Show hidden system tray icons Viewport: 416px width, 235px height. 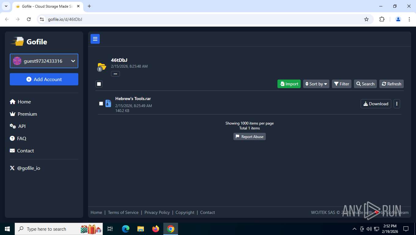click(x=355, y=229)
